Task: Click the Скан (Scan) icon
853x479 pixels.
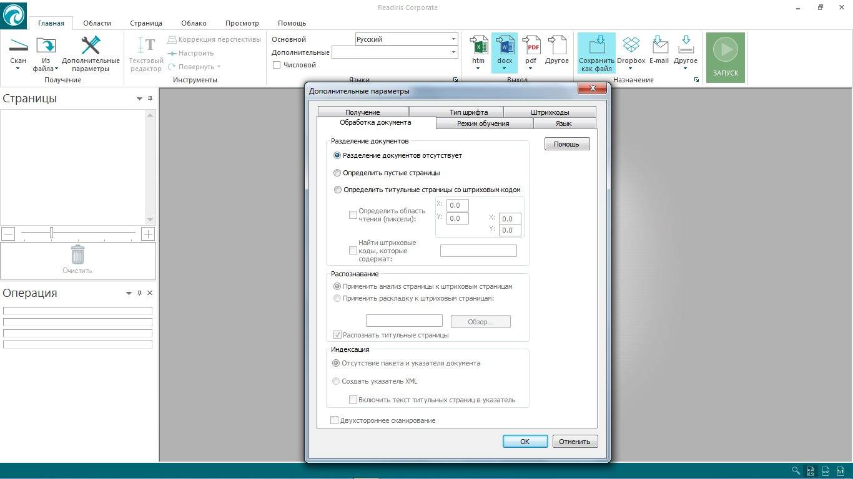Action: (x=18, y=46)
